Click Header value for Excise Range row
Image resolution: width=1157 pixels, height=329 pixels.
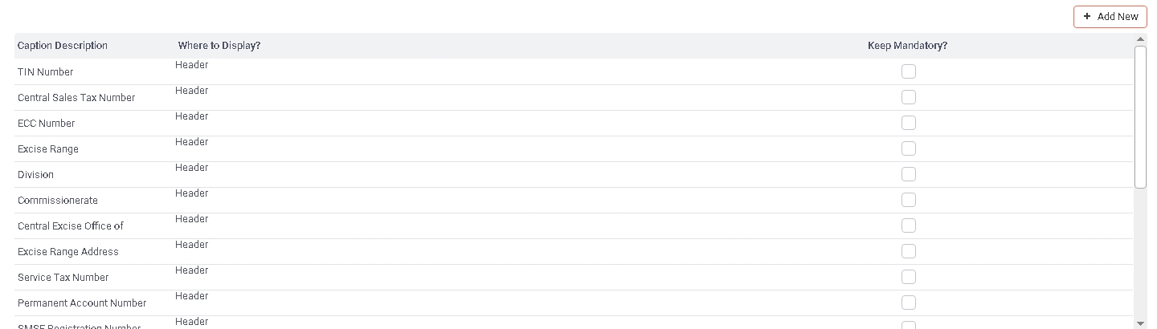192,142
